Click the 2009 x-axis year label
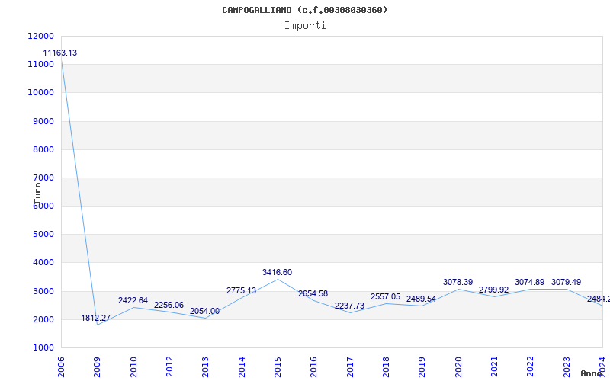 pos(98,367)
